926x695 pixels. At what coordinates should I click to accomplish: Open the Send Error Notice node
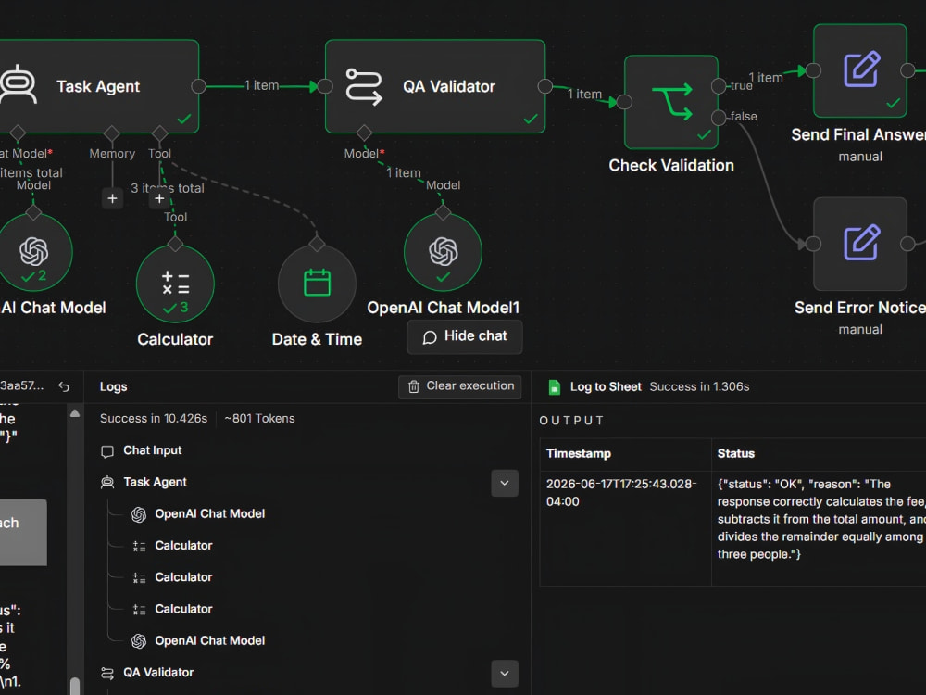860,244
